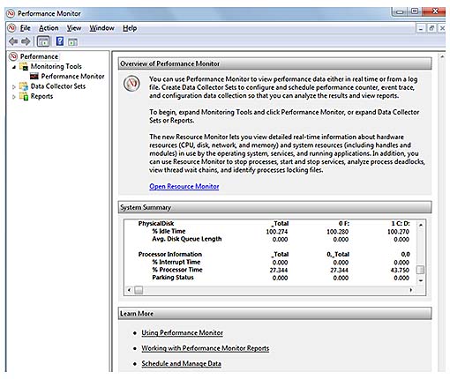The height and width of the screenshot is (379, 450).
Task: Open the View menu
Action: click(x=74, y=28)
